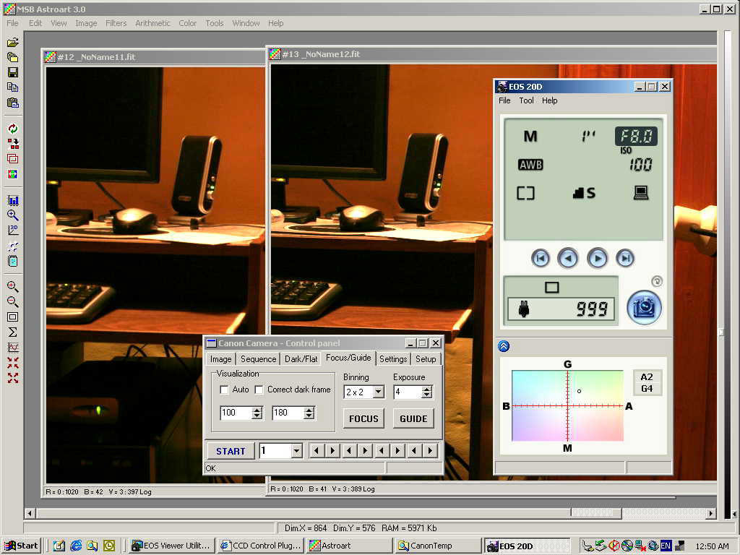Open the File menu in EOS 20D

tap(504, 100)
